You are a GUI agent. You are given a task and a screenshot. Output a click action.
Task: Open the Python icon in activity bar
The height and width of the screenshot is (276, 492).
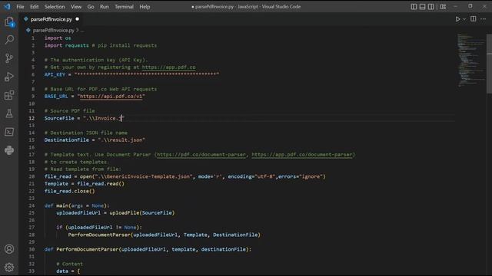click(9, 150)
